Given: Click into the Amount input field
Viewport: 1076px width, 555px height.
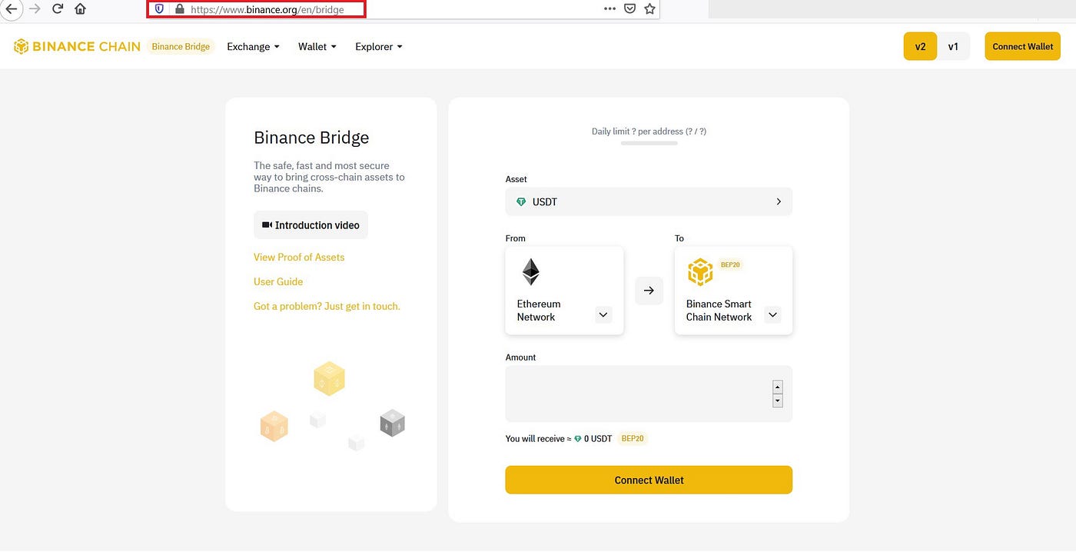Looking at the screenshot, I should point(649,394).
